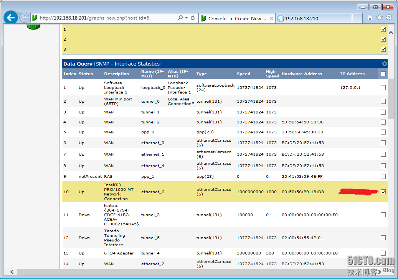Select the 6TO4 Adapter description cell
The image size is (398, 279).
[119, 253]
